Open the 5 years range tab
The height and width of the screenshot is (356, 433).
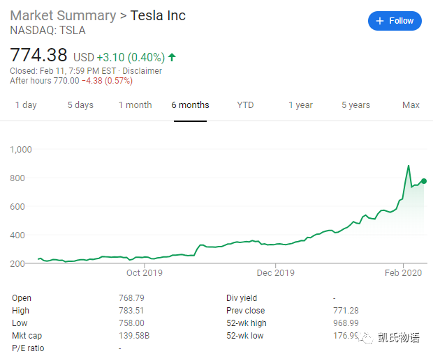[355, 105]
